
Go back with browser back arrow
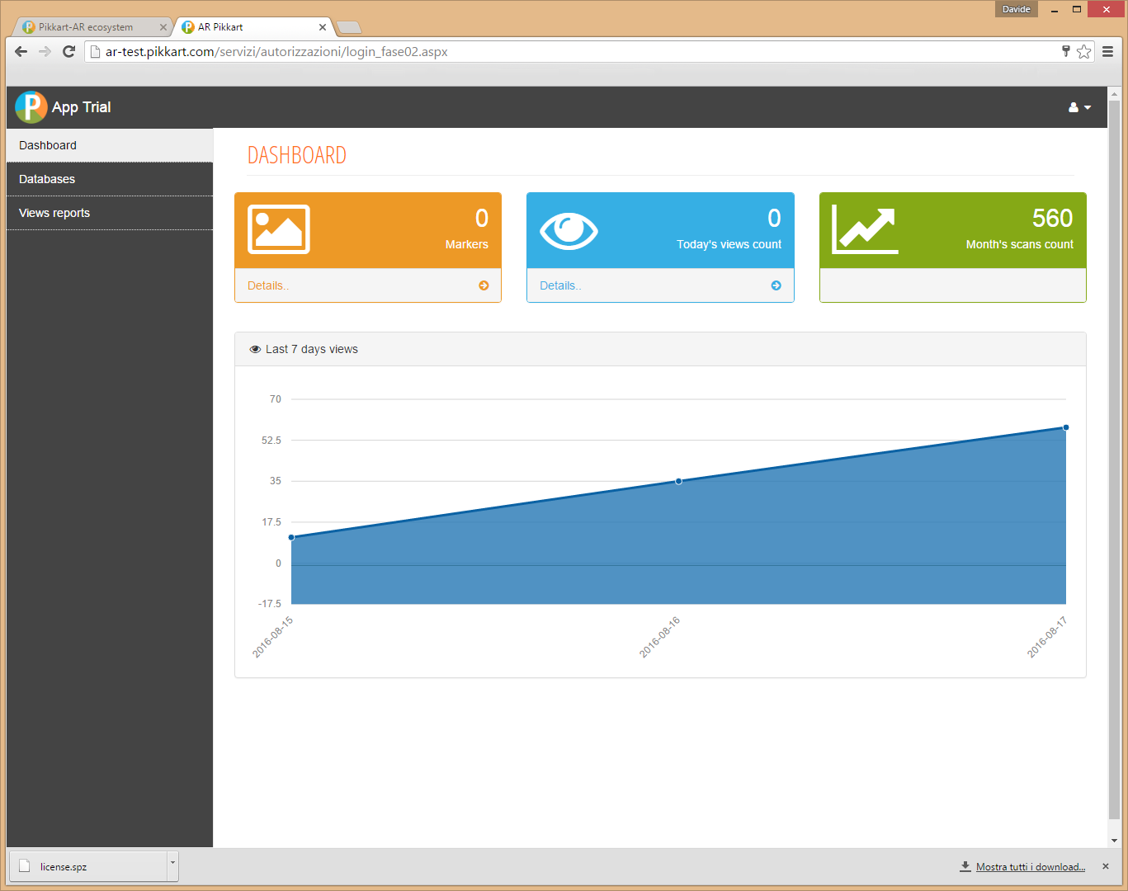21,51
